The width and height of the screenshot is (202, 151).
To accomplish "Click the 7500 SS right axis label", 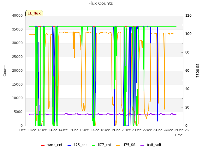I will pos(198,70).
